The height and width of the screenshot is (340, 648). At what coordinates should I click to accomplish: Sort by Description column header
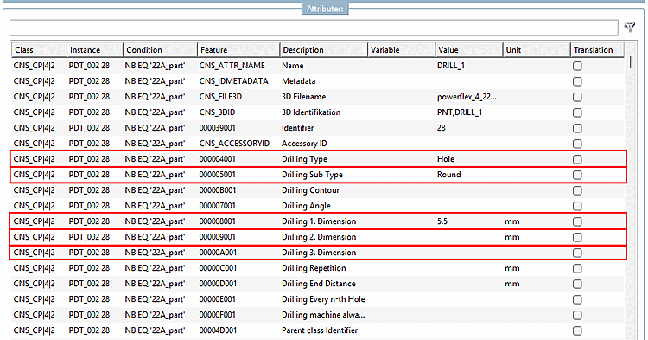[x=324, y=49]
